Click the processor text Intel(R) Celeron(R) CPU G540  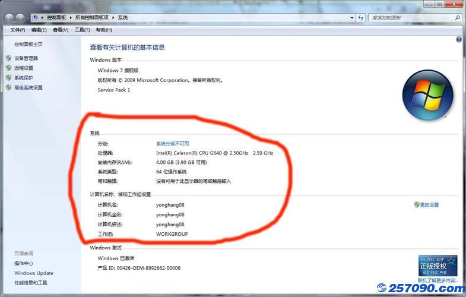214,153
